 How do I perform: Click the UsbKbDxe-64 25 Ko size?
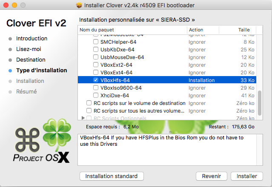pos(247,50)
